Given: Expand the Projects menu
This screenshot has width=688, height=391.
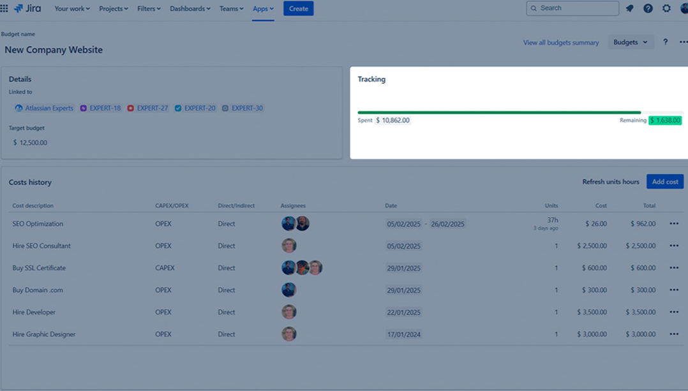Looking at the screenshot, I should click(x=113, y=8).
